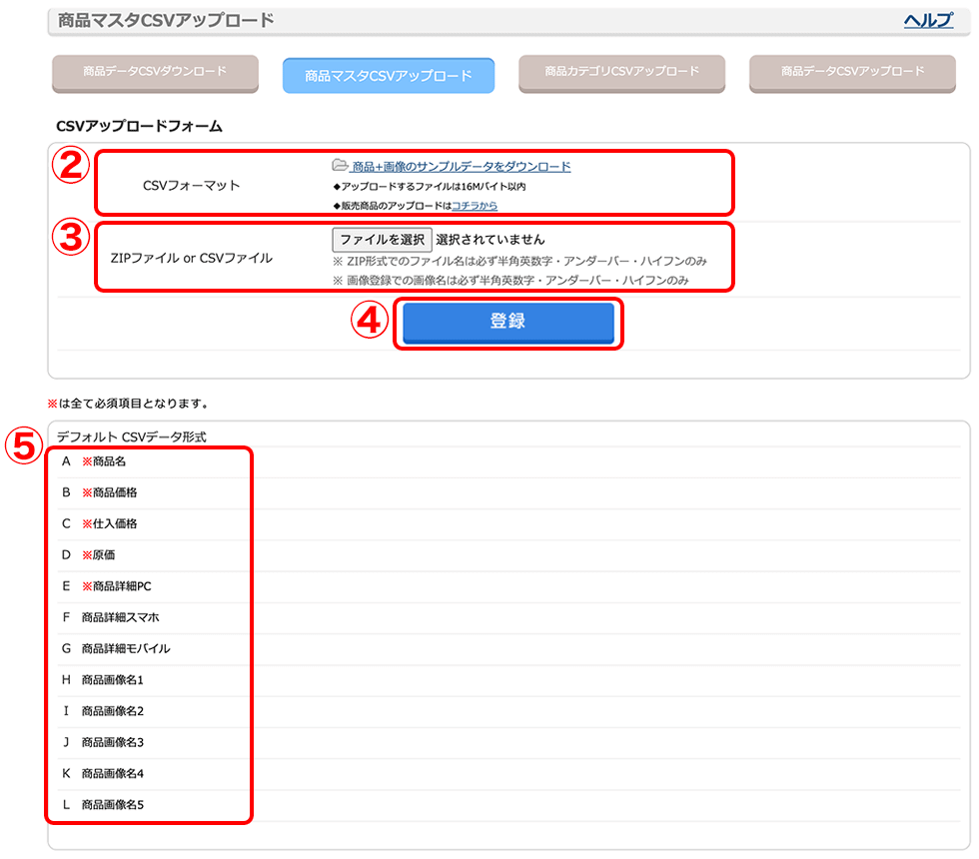Click the ファイルを選択 button

[382, 240]
